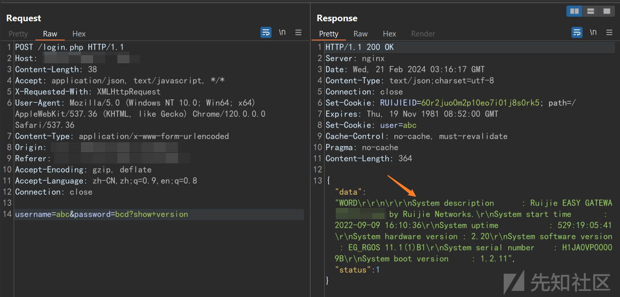Click the 'Set-Cookie: RUIJIEID' response header
Image resolution: width=620 pixels, height=297 pixels.
451,103
